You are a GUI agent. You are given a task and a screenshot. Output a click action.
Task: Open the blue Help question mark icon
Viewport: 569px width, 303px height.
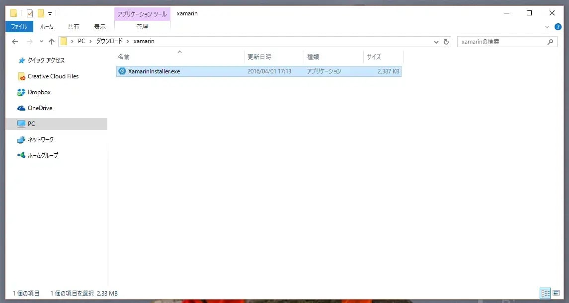(x=558, y=27)
